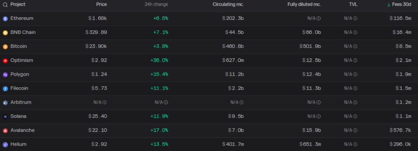Click the Bitcoin logo icon
Viewport: 418px width, 151px height.
5,46
